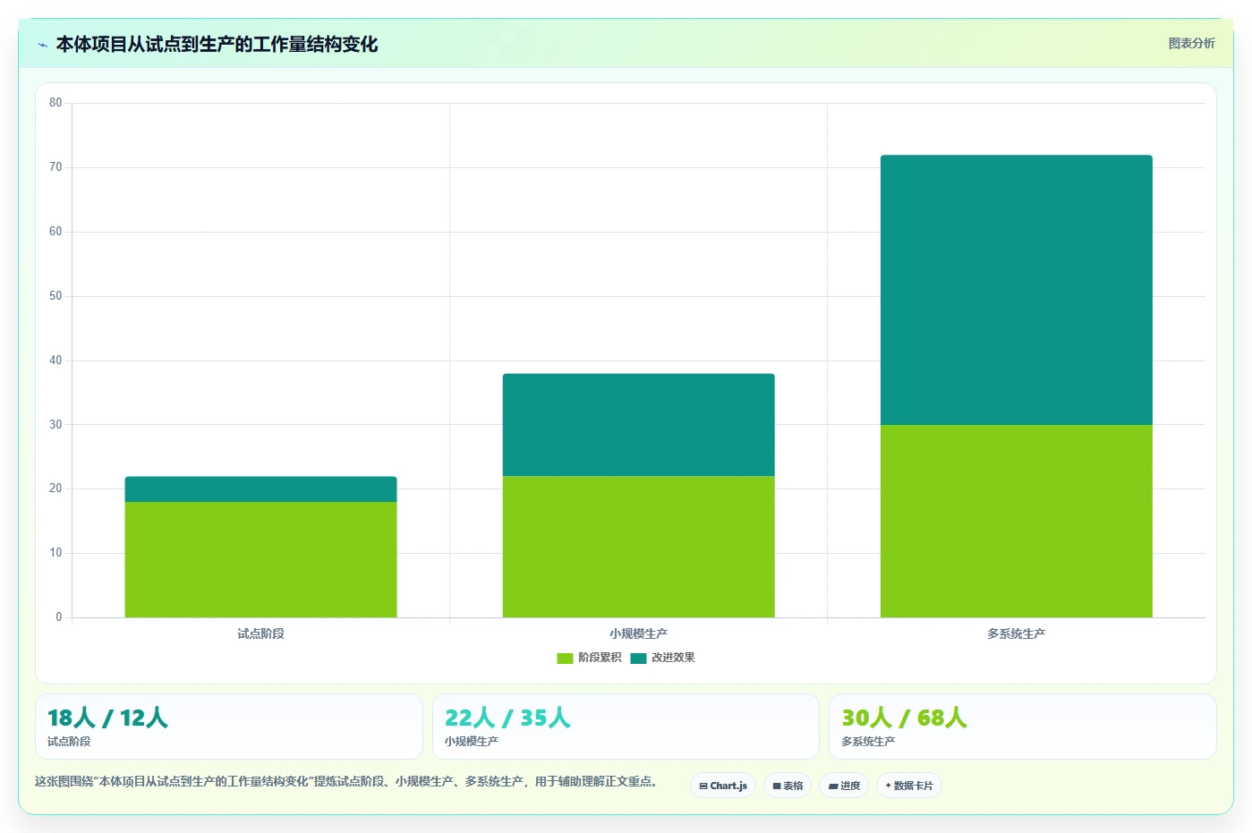
Task: Click the lightning icon beside the chart title
Action: (x=42, y=45)
